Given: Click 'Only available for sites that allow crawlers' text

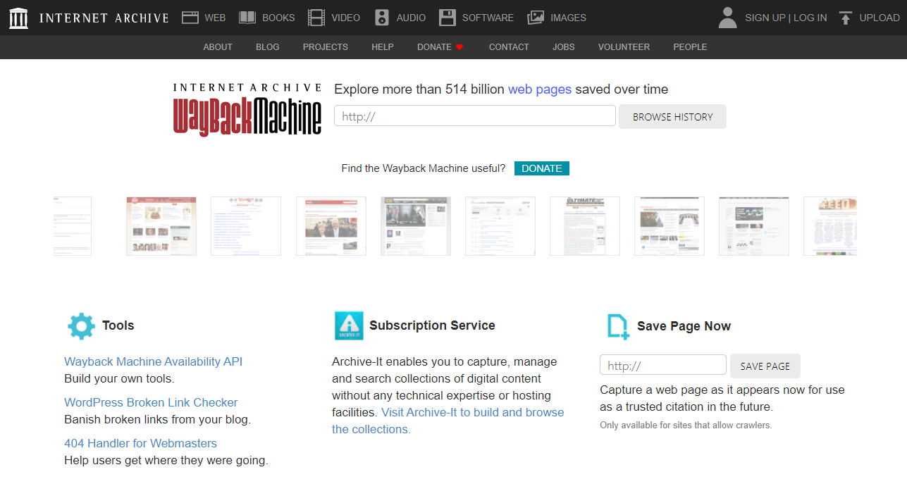Looking at the screenshot, I should (x=686, y=426).
